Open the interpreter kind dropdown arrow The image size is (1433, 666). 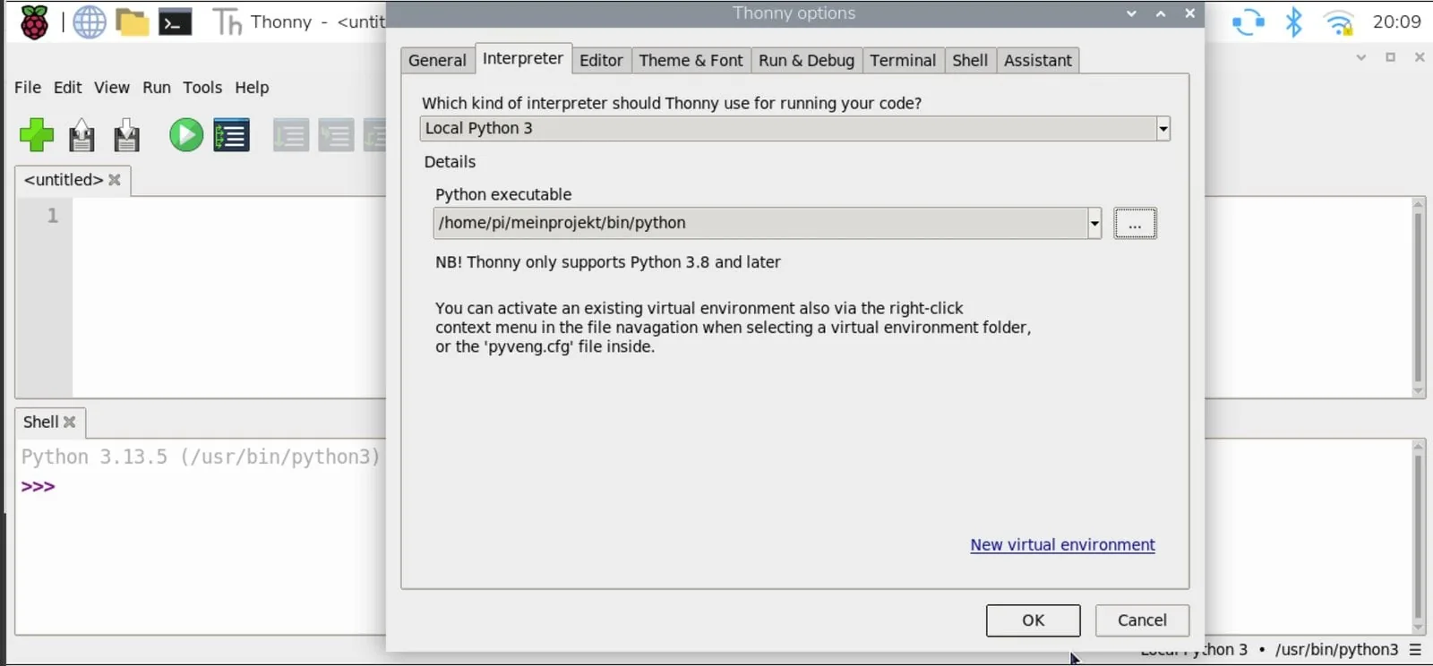(x=1163, y=129)
